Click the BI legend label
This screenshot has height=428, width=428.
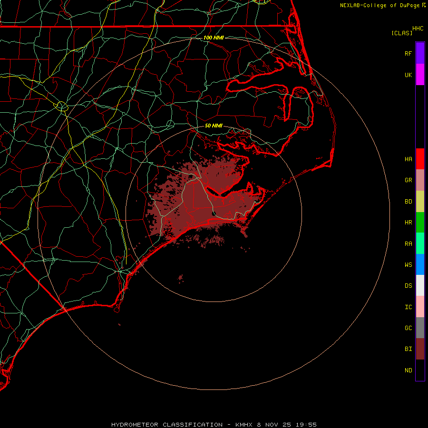click(x=409, y=349)
